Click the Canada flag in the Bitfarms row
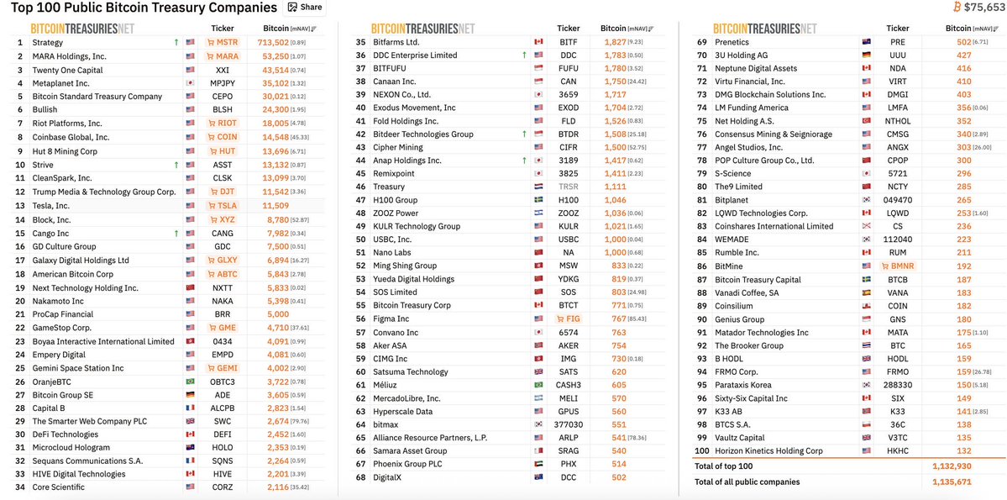The image size is (1007, 500). [x=538, y=42]
